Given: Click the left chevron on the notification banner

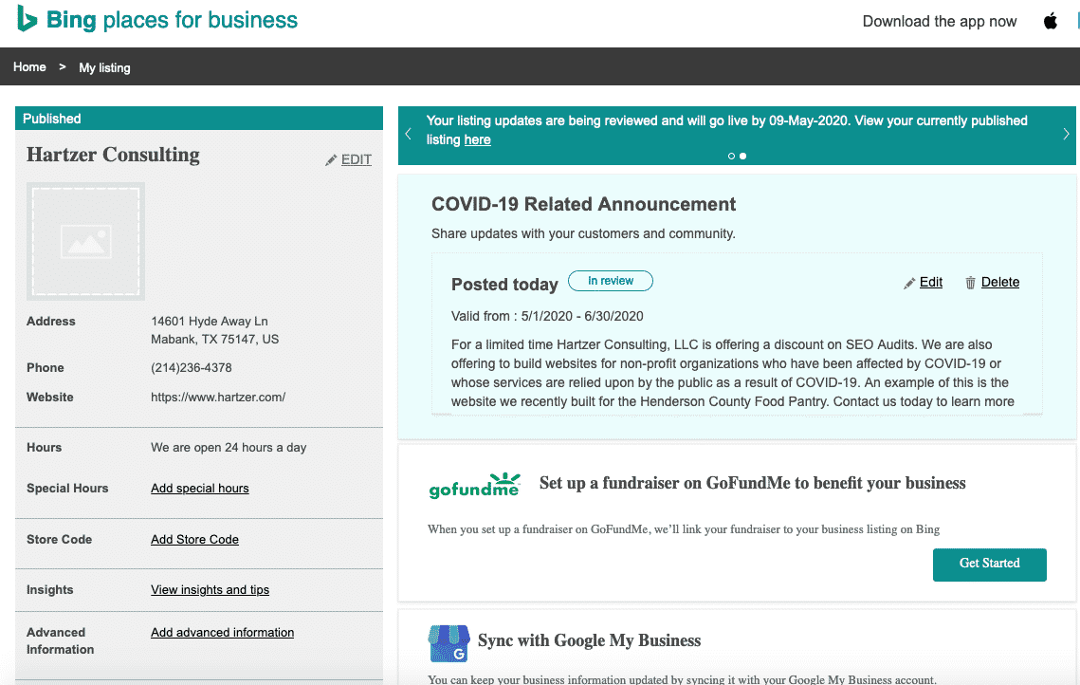Looking at the screenshot, I should click(408, 134).
